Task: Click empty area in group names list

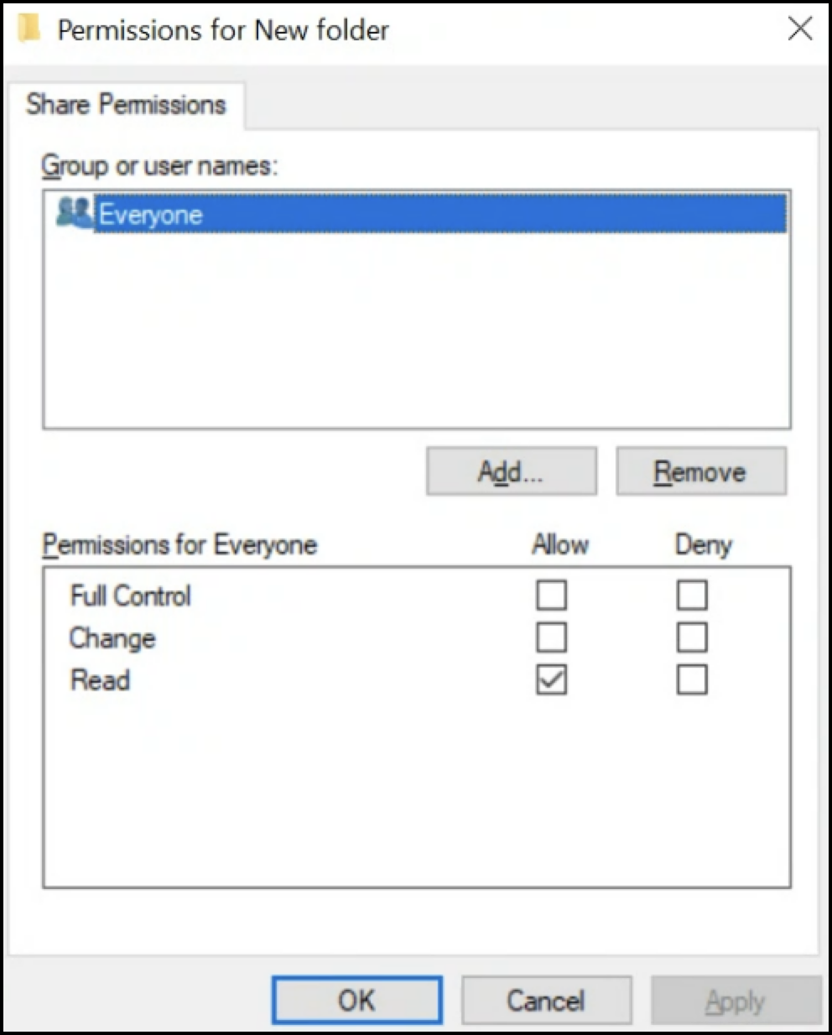Action: 416,335
